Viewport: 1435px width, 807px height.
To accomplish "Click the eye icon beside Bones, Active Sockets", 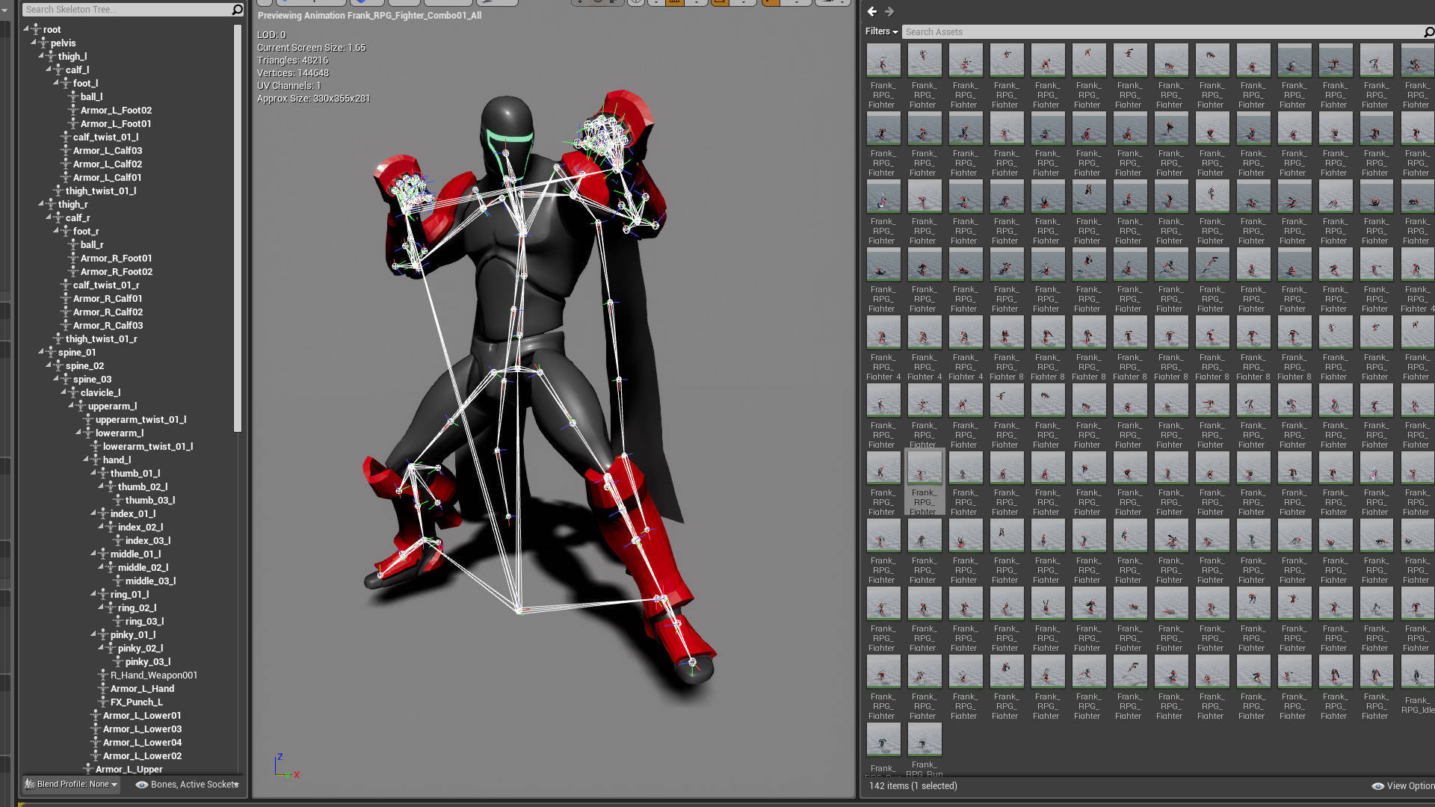I will (141, 785).
